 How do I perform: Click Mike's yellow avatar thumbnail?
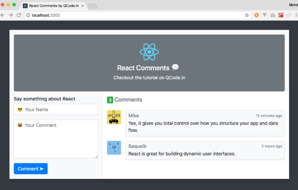point(114,117)
